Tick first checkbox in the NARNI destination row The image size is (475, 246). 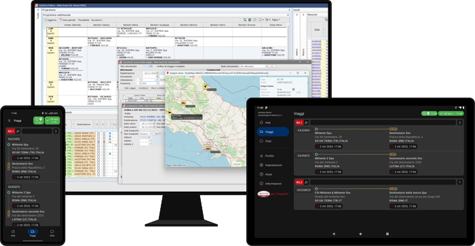coord(98,133)
